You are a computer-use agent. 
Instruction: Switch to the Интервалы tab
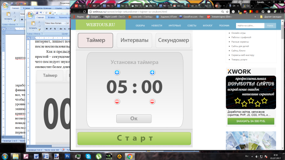point(134,40)
